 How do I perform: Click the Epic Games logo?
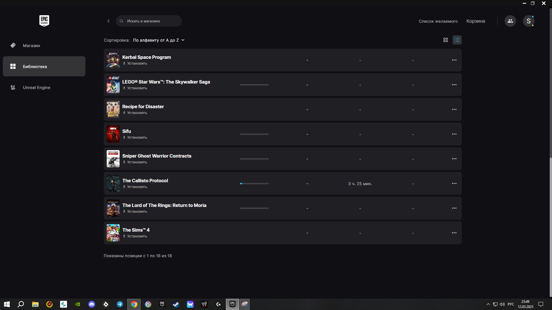tap(44, 21)
